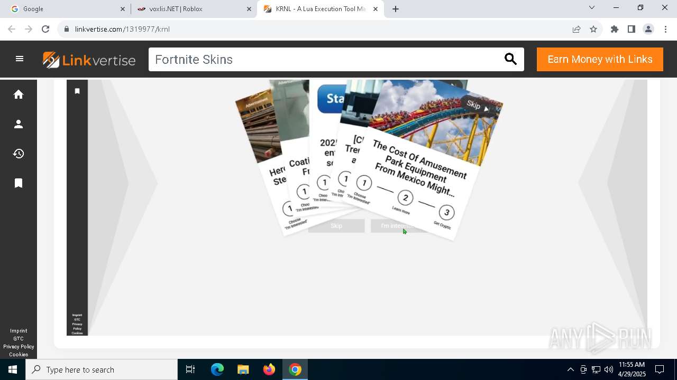Open the GTC link in the sidebar
The height and width of the screenshot is (380, 677).
[19, 339]
